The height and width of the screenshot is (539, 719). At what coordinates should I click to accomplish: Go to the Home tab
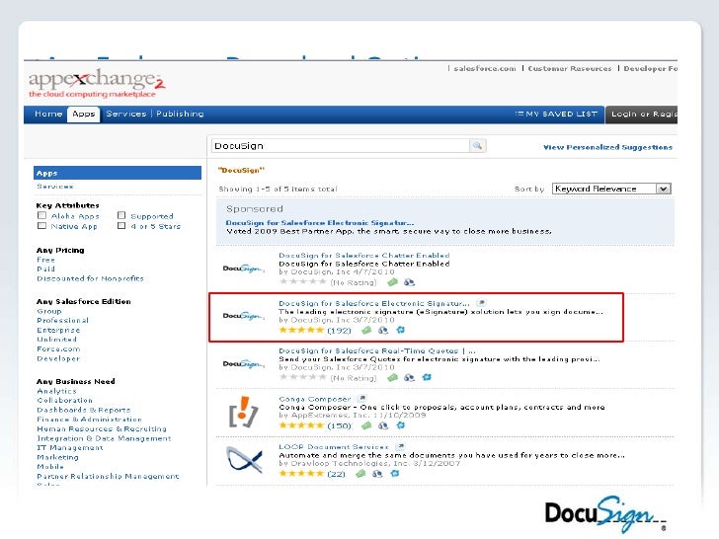[x=48, y=114]
